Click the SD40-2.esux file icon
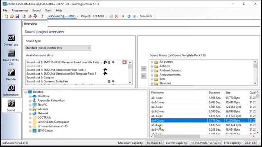 tap(34, 131)
